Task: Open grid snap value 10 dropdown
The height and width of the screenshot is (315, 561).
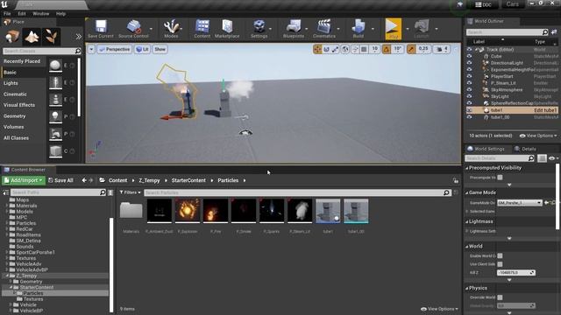Action: (x=374, y=49)
